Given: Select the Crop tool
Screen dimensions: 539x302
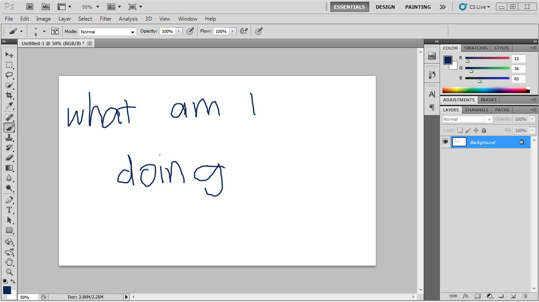Looking at the screenshot, I should (9, 95).
